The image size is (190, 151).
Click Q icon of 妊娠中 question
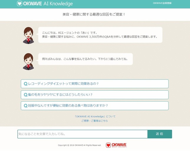tap(25, 106)
